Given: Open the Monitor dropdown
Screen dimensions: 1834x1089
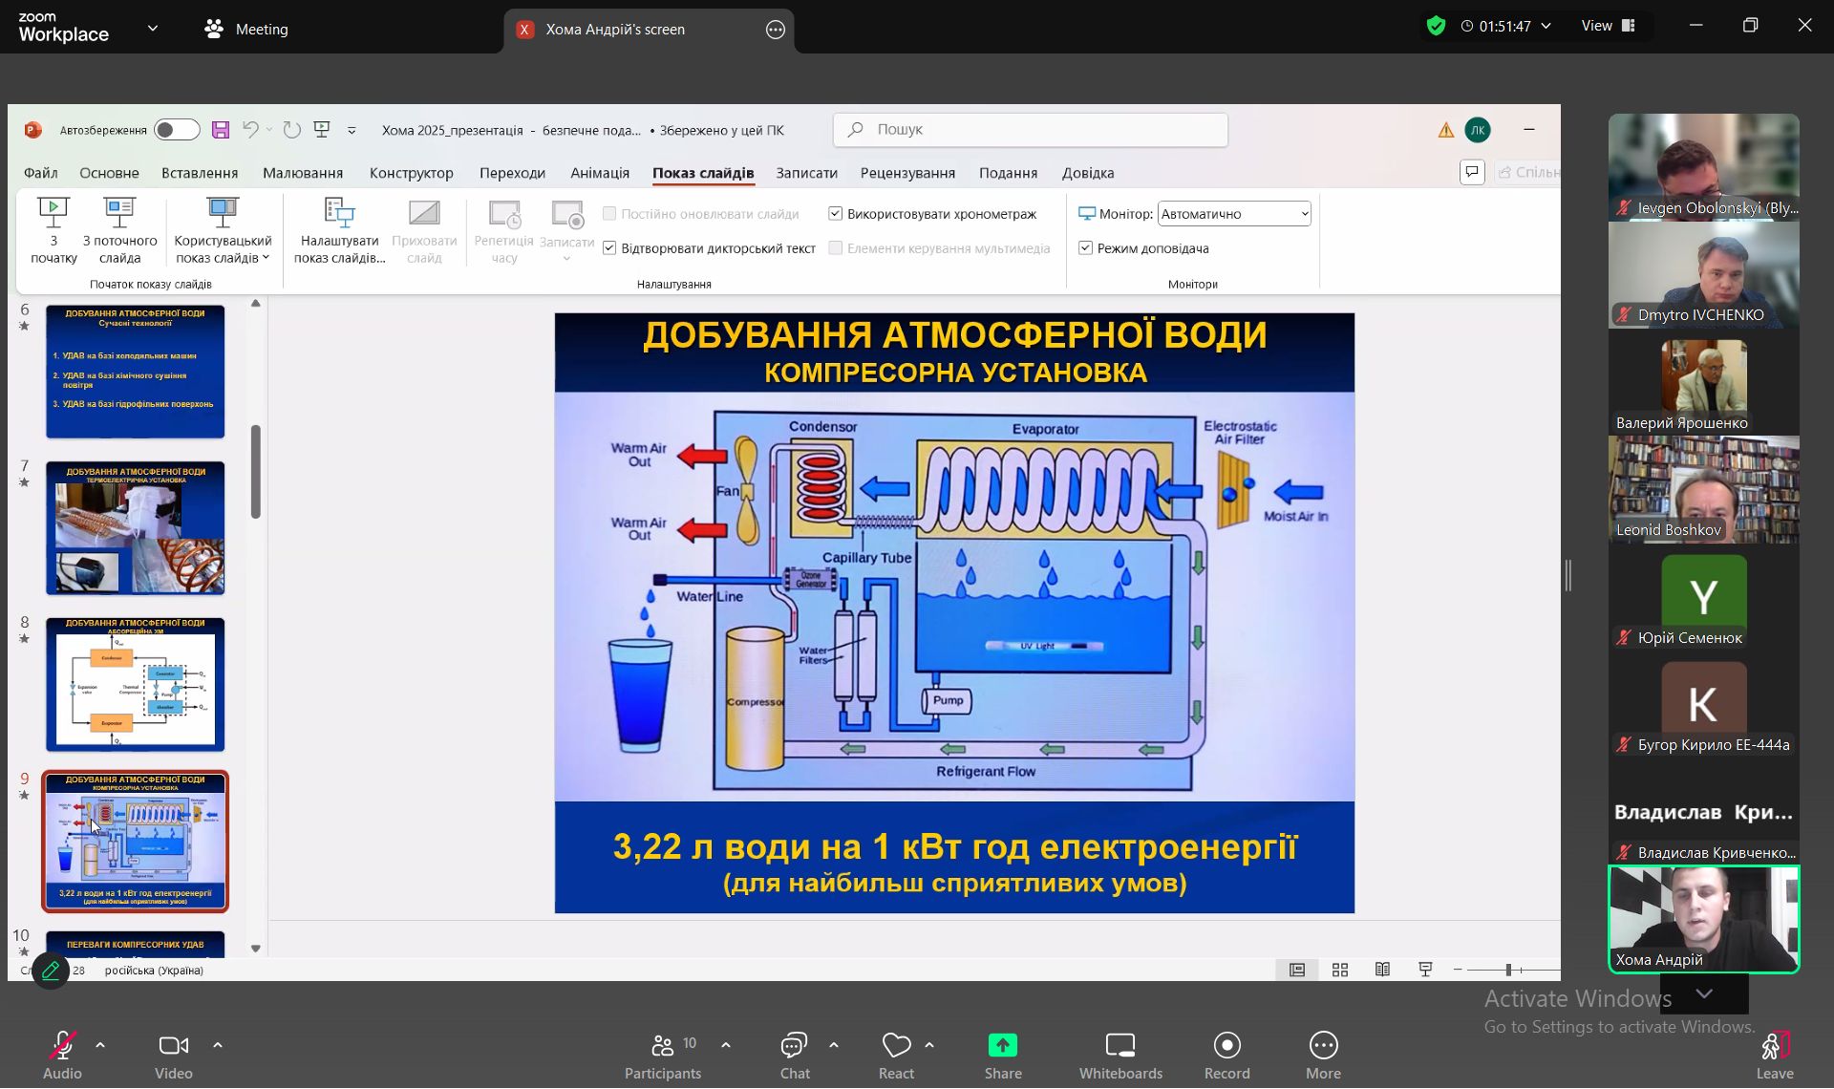Looking at the screenshot, I should click(x=1234, y=213).
